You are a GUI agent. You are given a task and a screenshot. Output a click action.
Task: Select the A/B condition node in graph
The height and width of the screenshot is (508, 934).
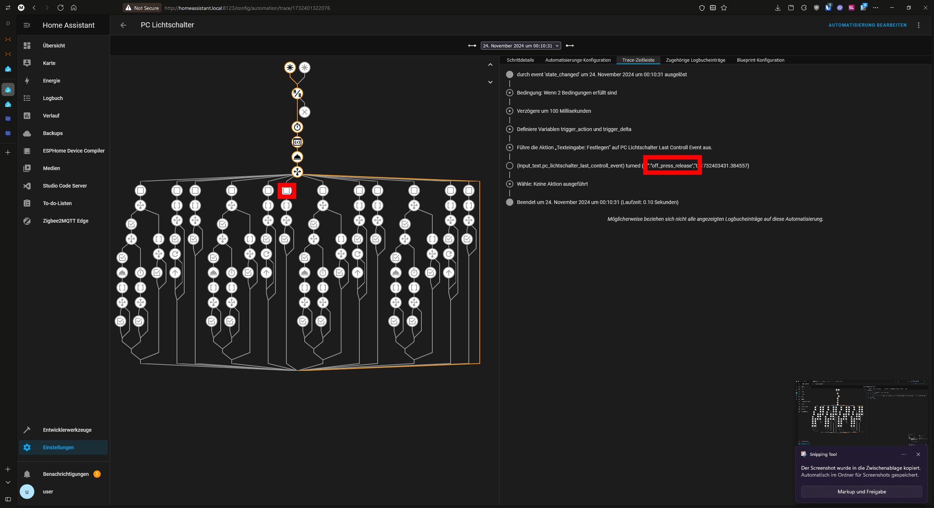click(297, 93)
